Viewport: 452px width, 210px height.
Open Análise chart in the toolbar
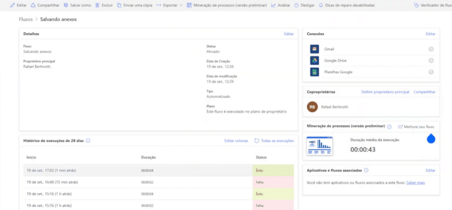(x=280, y=5)
